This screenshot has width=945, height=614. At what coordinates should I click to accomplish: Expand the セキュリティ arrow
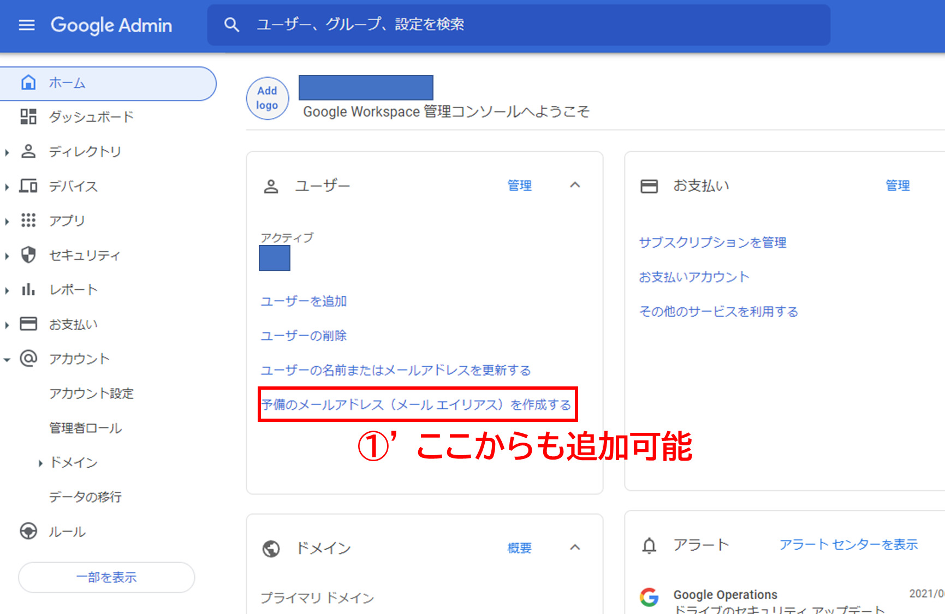click(x=7, y=256)
